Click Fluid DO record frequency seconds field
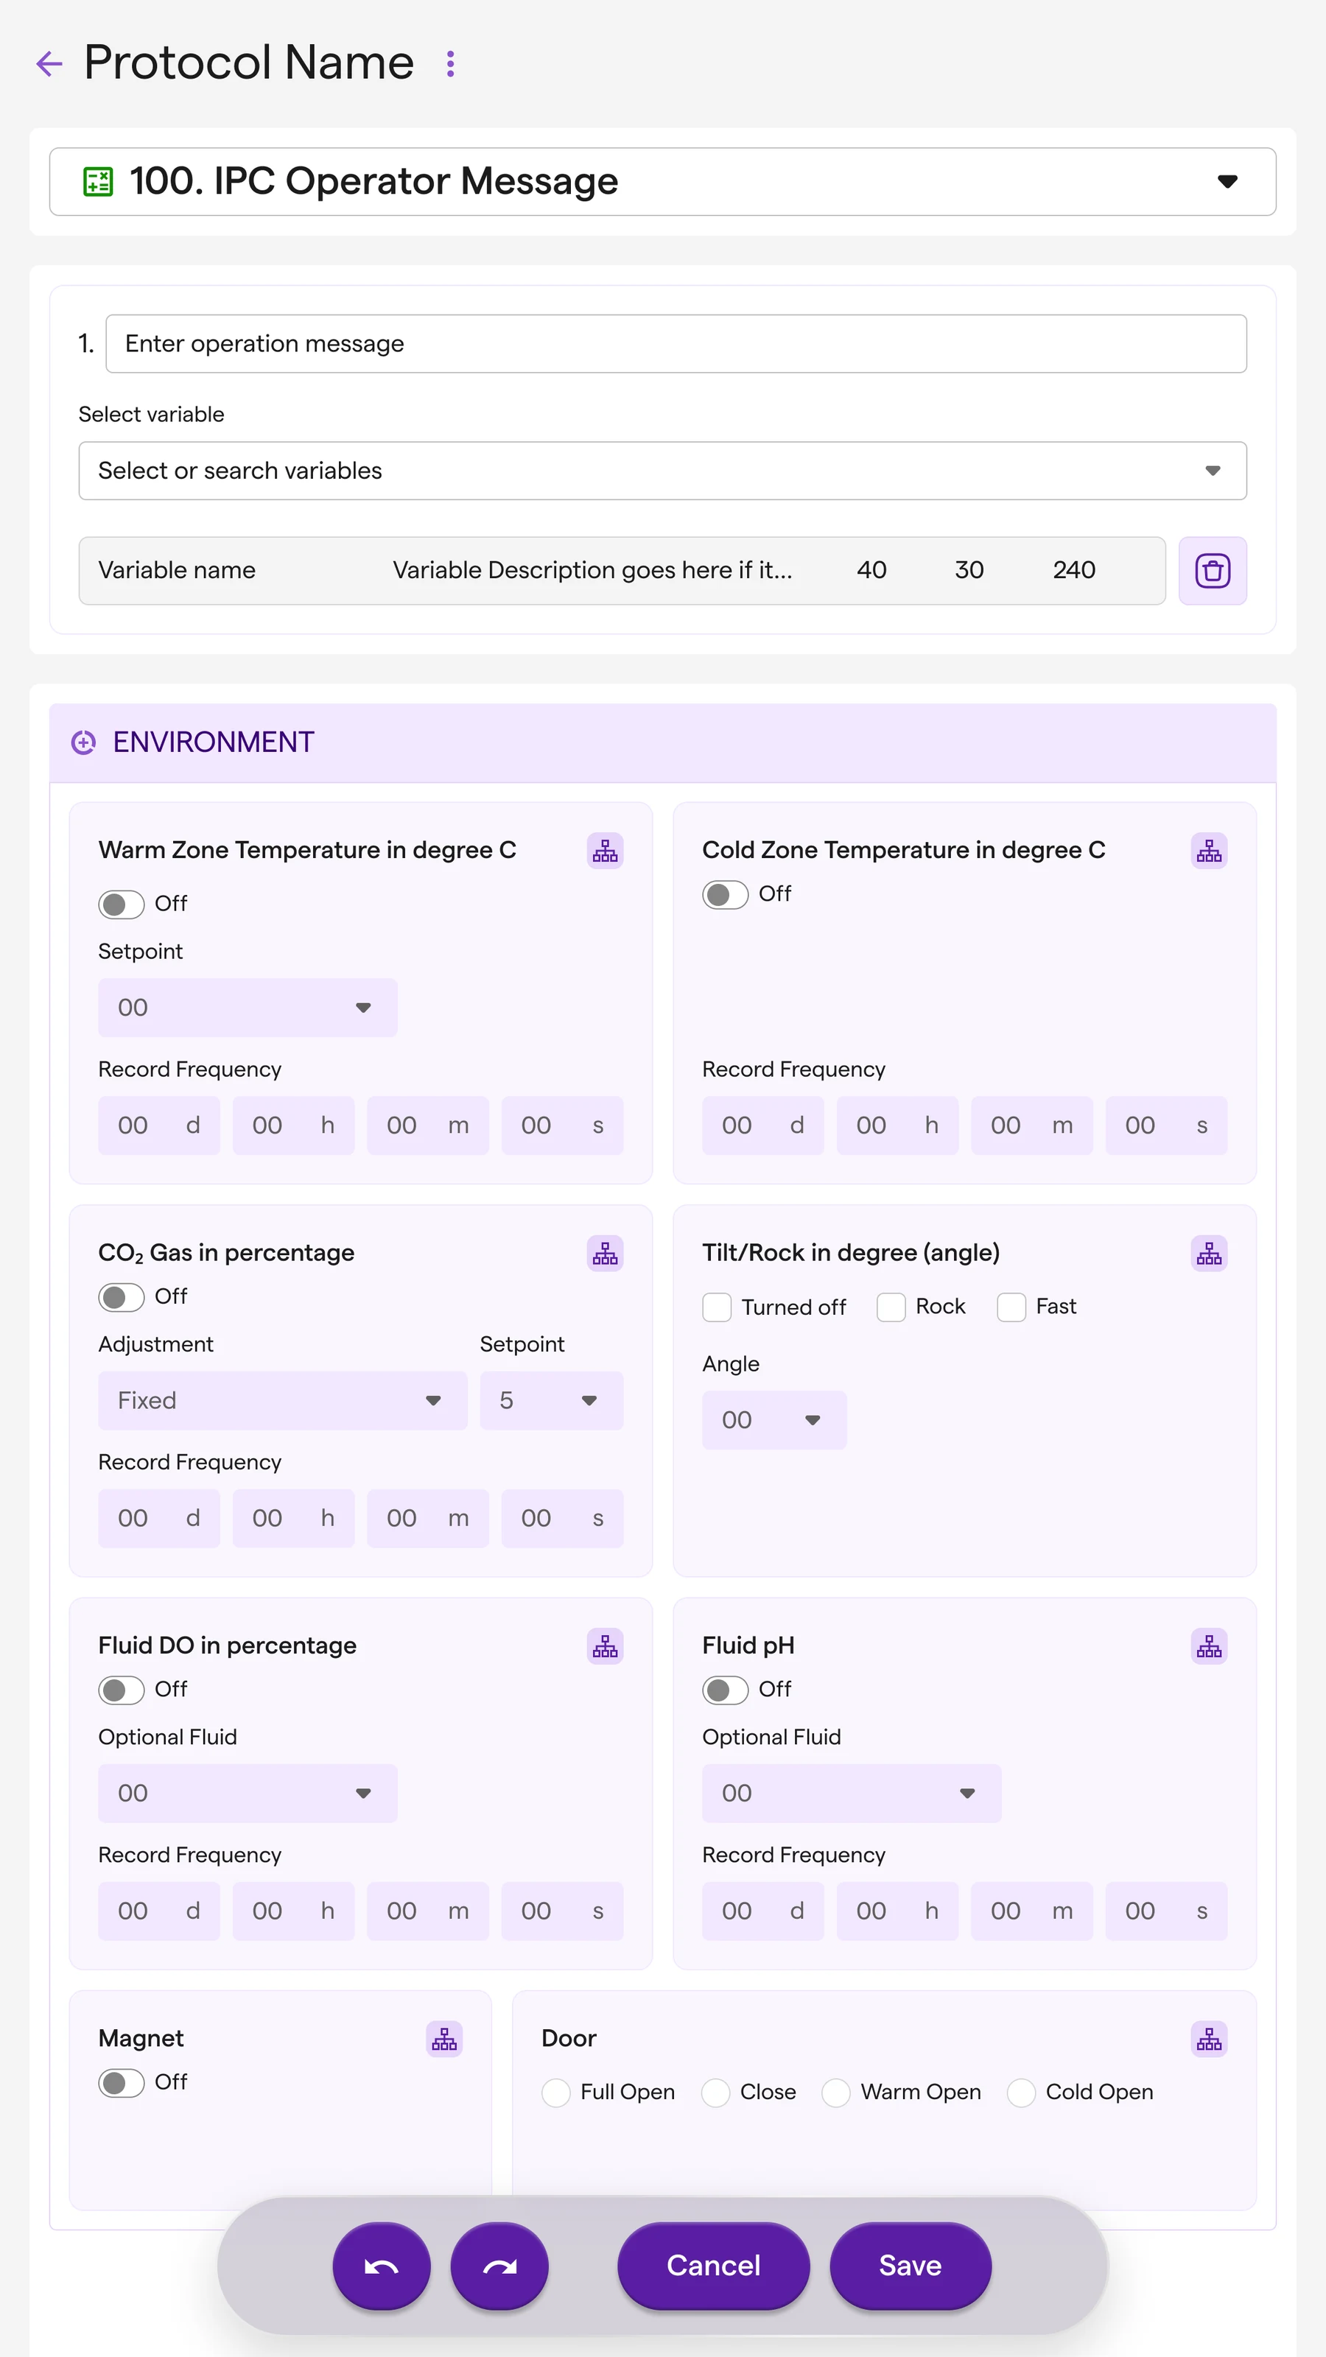This screenshot has height=2357, width=1326. point(562,1911)
